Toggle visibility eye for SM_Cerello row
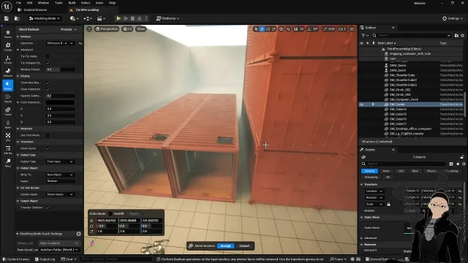 click(361, 104)
